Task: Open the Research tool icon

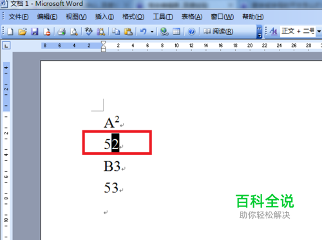Action: pos(100,32)
